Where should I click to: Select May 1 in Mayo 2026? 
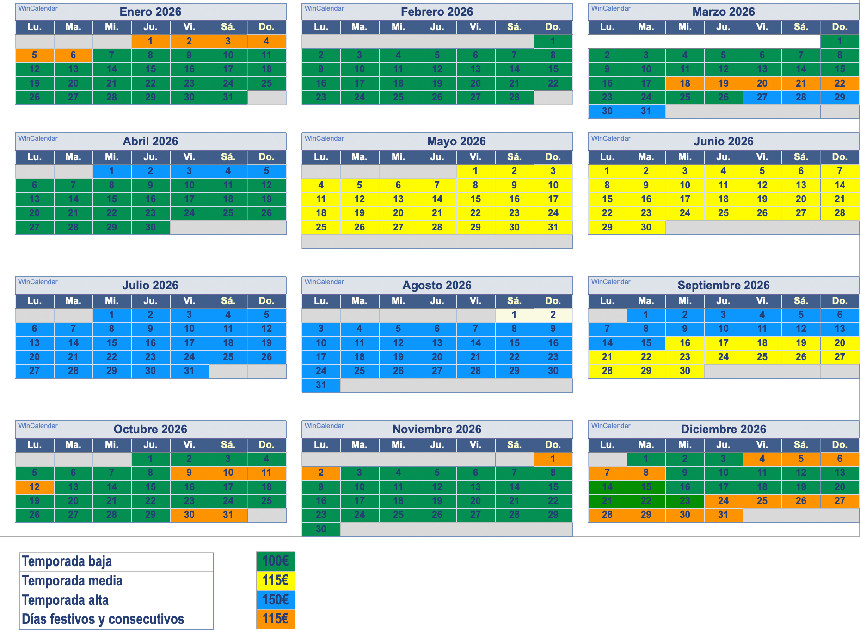click(x=475, y=171)
